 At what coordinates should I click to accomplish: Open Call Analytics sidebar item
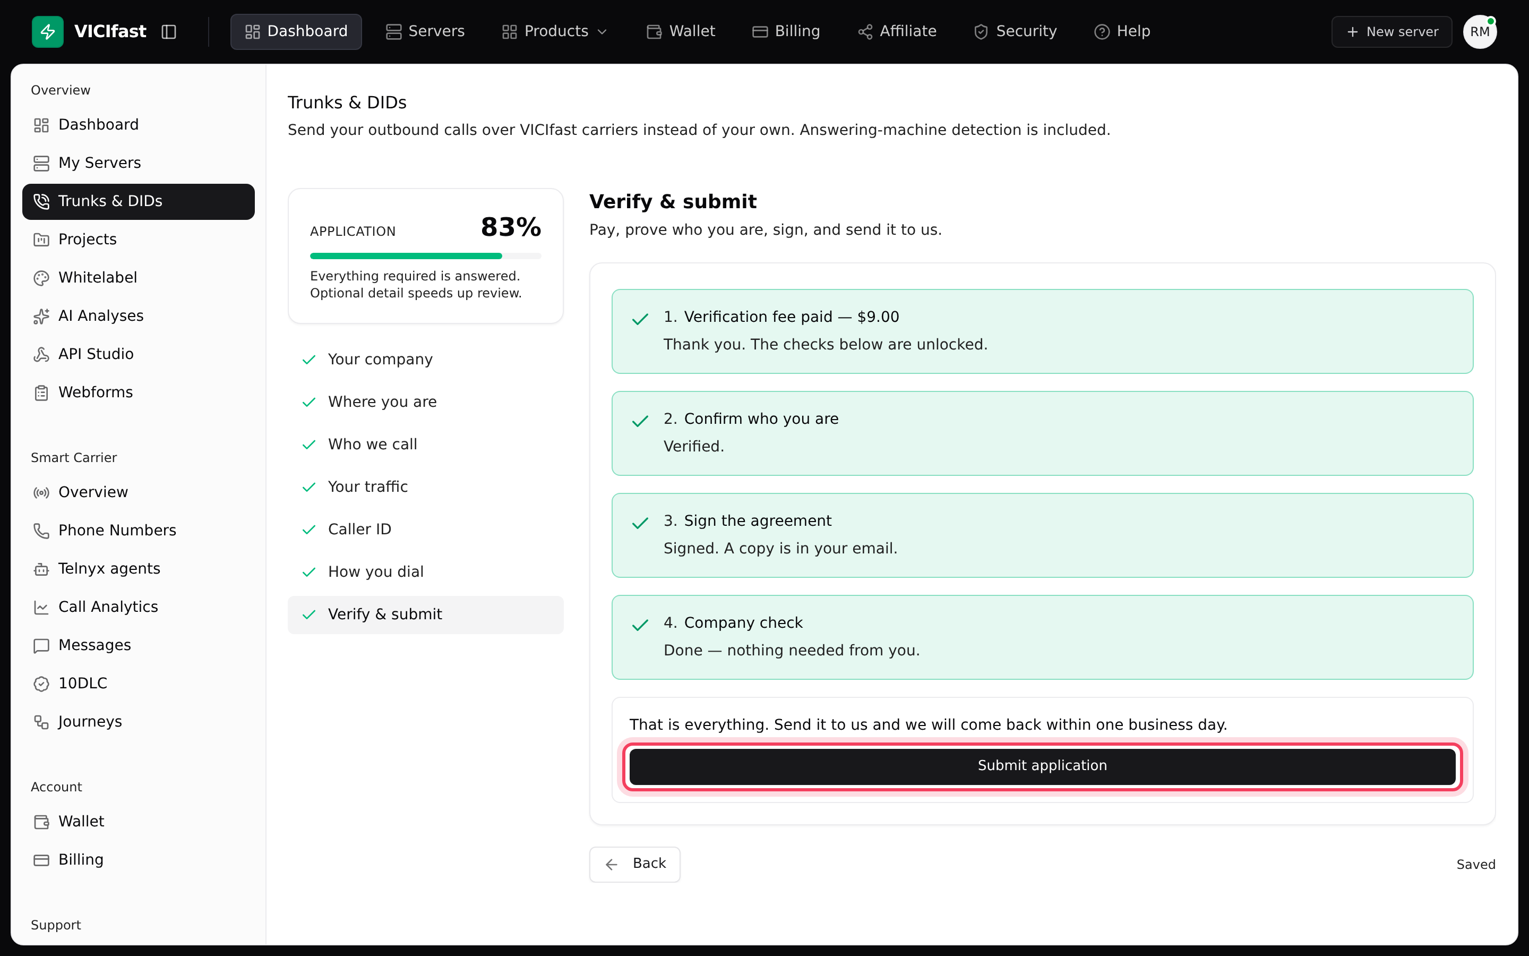(x=139, y=607)
